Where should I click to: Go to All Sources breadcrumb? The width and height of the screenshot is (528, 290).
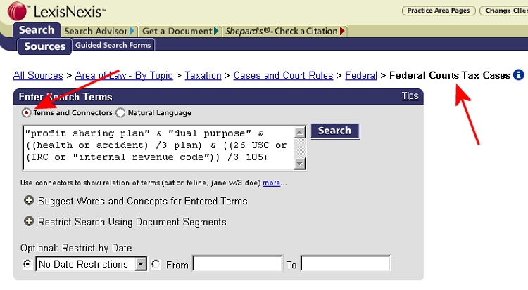click(38, 75)
